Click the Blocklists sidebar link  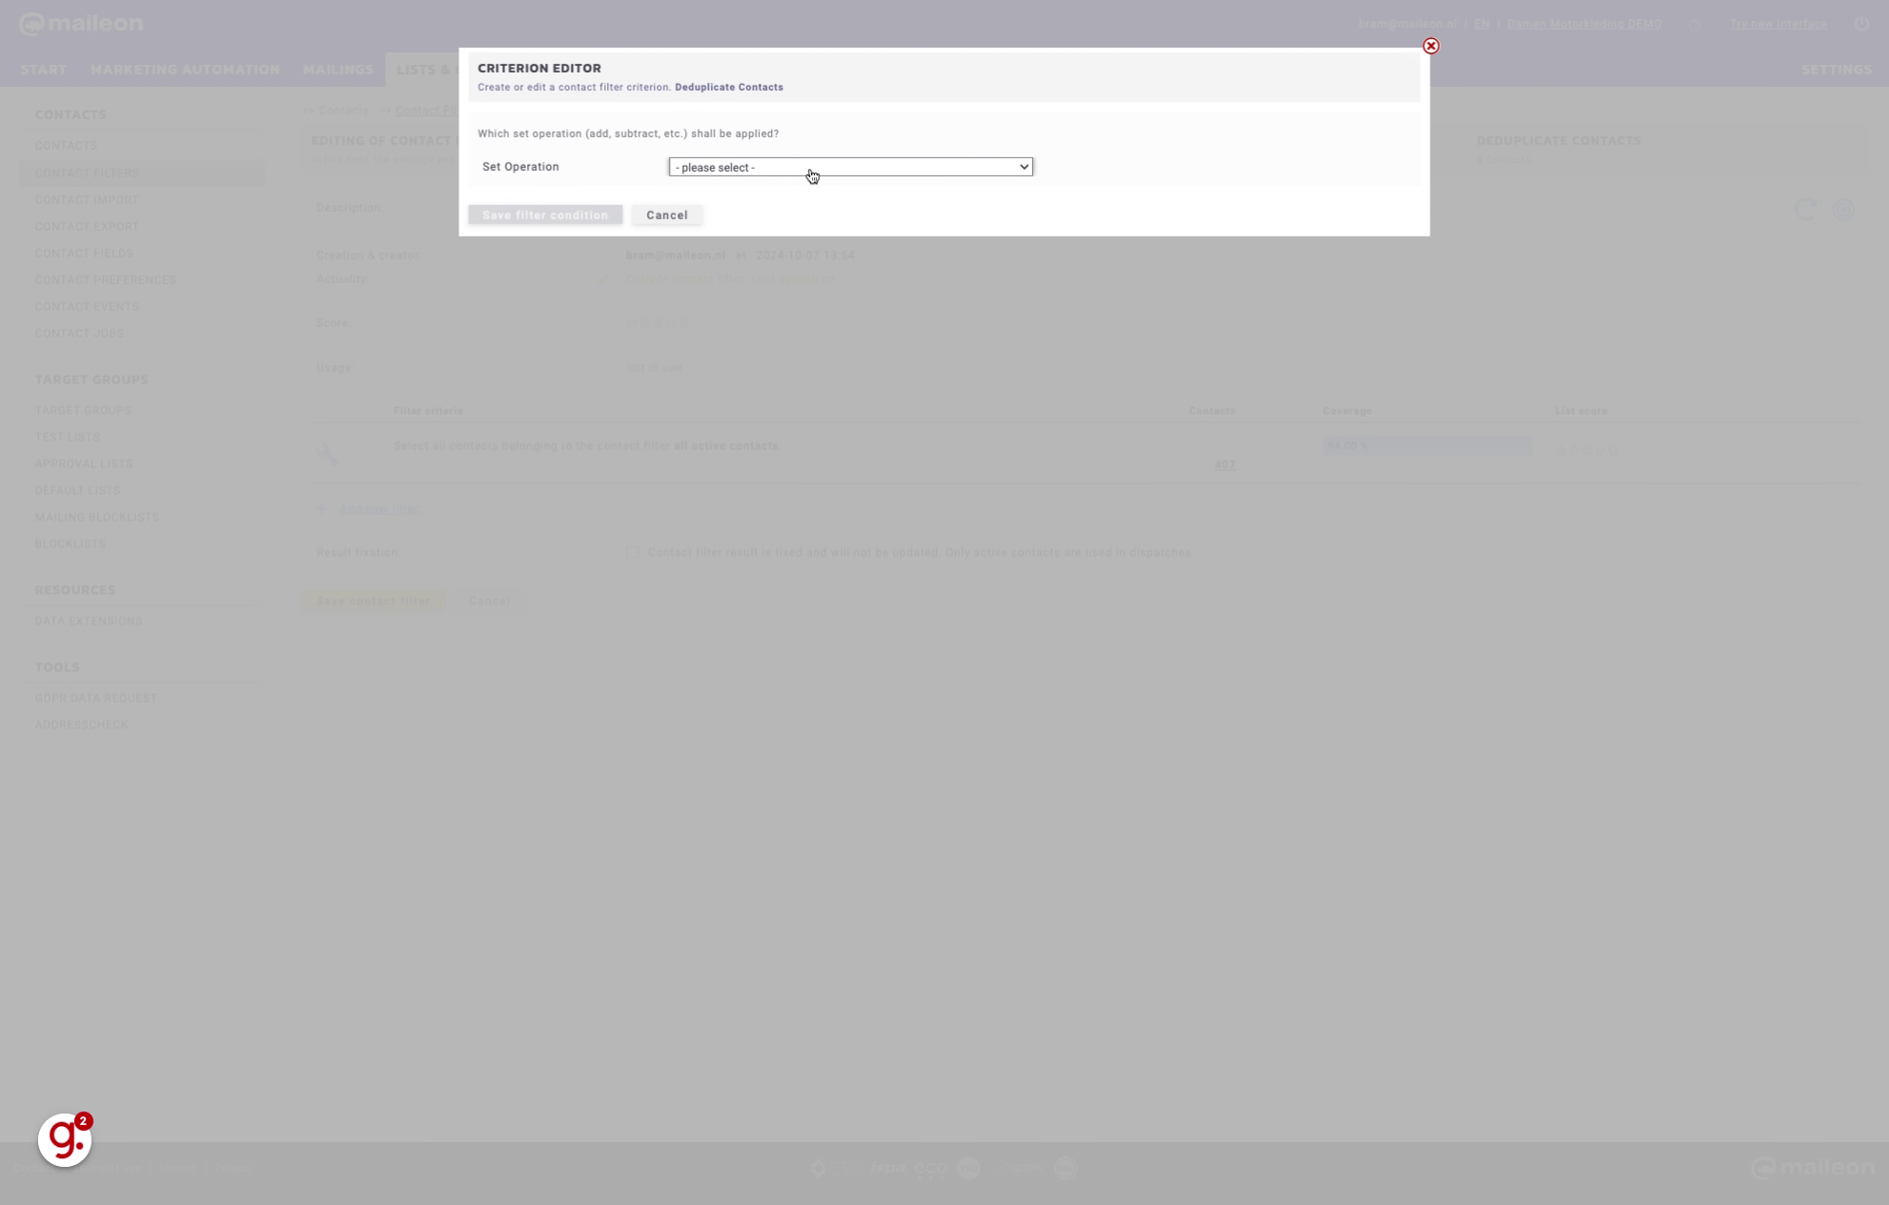coord(71,542)
